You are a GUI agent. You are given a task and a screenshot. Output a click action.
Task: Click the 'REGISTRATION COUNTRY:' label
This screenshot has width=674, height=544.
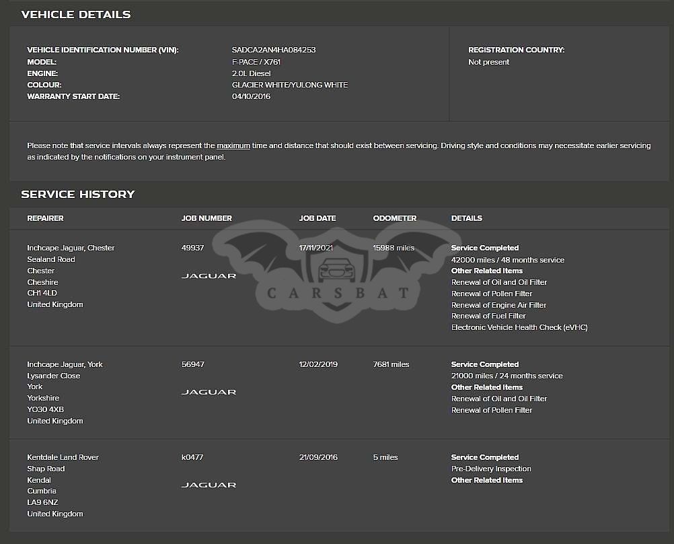(x=516, y=50)
